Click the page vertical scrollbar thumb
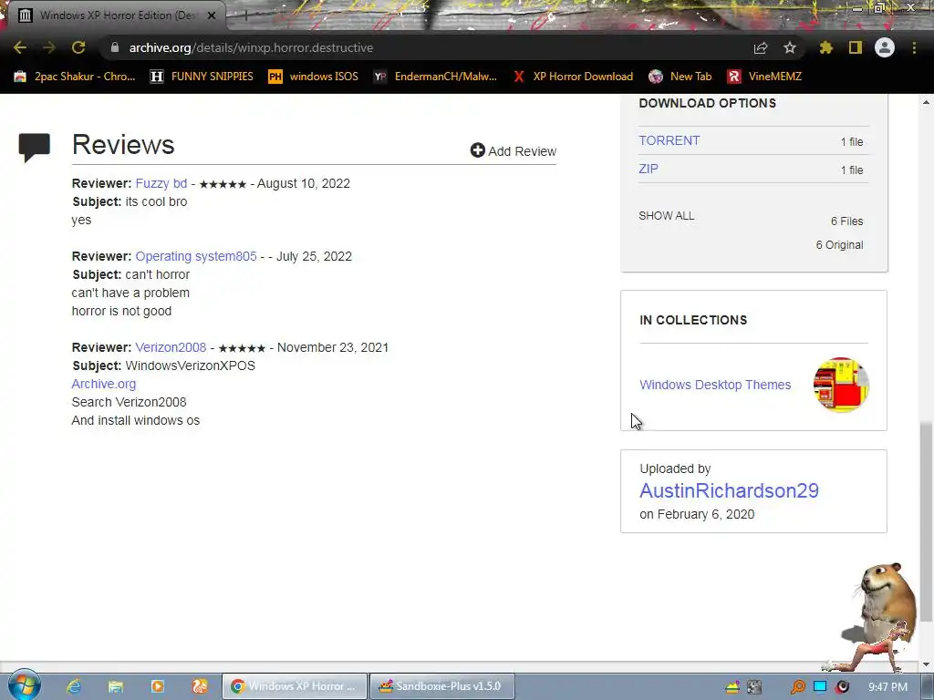 926,520
